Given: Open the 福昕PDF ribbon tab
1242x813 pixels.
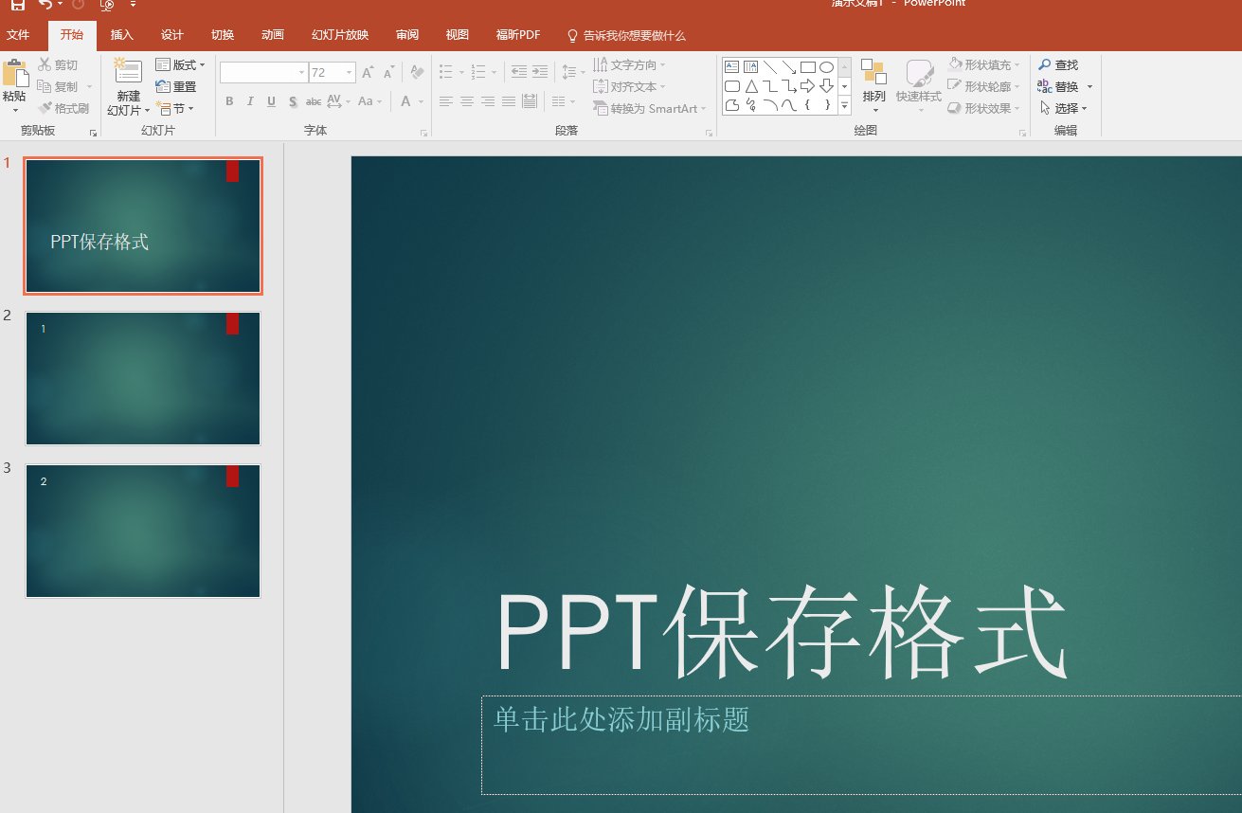Looking at the screenshot, I should pos(517,34).
